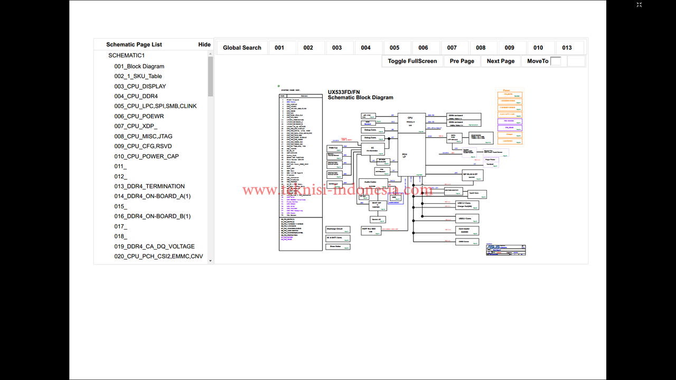Open Global Search
Screen dimensions: 676x380
242,47
